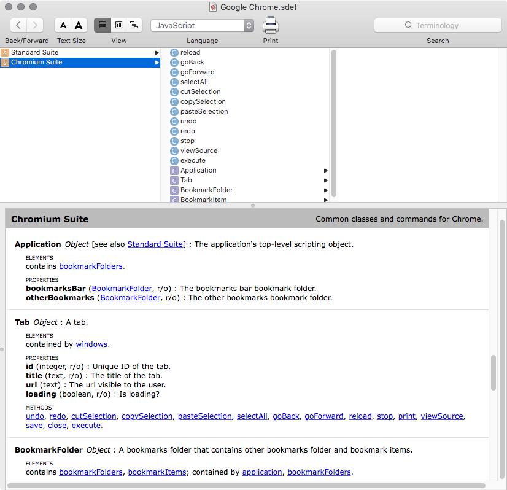Click the Forward navigation arrow
This screenshot has width=507, height=490.
point(35,25)
